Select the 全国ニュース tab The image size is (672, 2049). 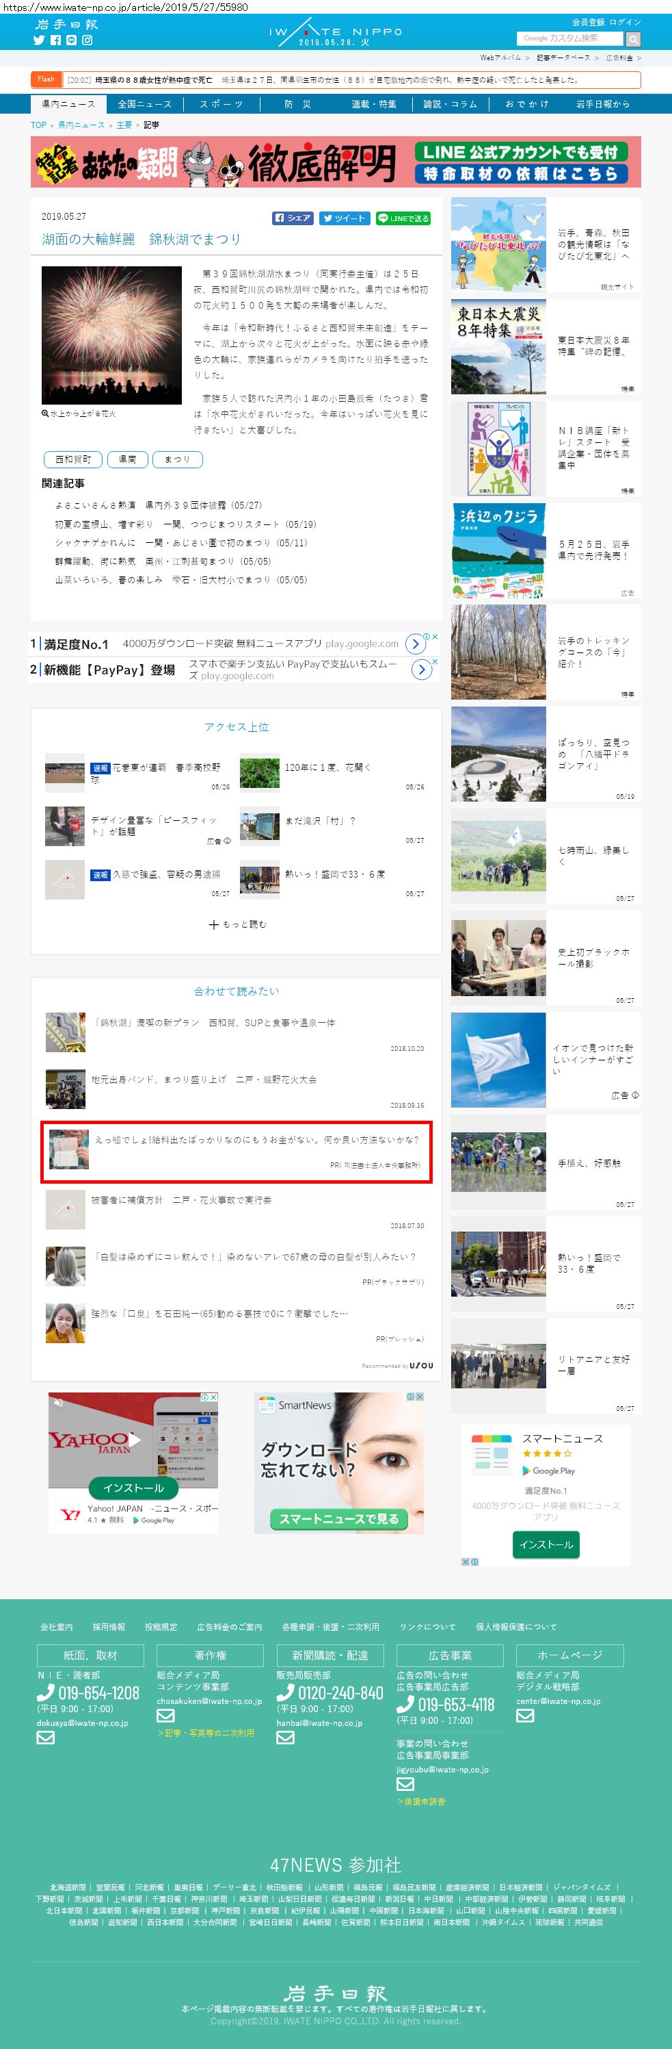(144, 104)
